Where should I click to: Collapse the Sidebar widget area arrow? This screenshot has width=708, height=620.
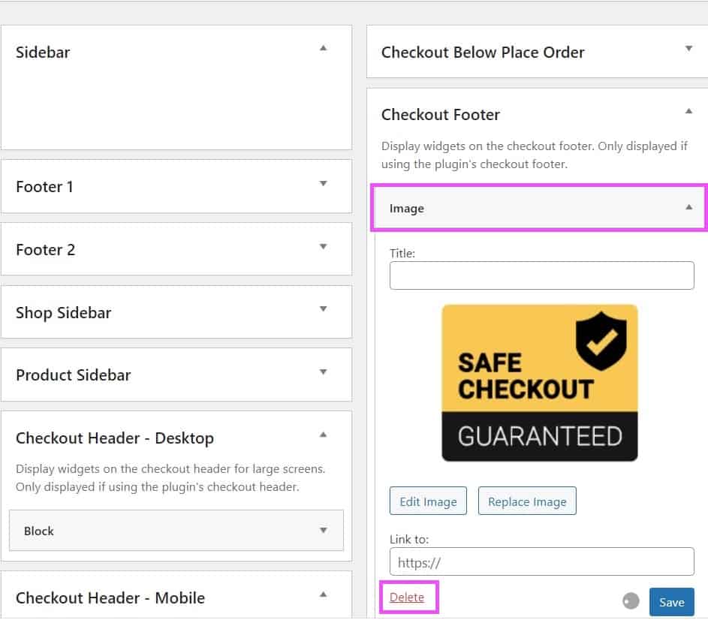coord(323,48)
